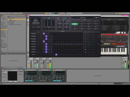This screenshot has width=130, height=97.
Task: Select scene slot 15 in Harmonic Animator
Action: (x=96, y=29)
